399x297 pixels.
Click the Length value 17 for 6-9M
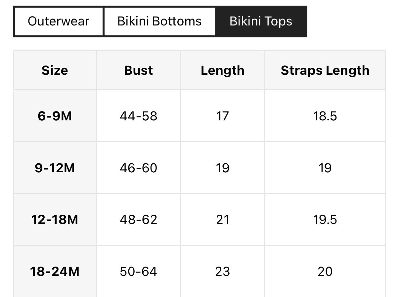click(x=222, y=116)
